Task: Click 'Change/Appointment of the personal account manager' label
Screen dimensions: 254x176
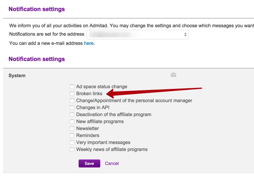Action: tap(134, 101)
